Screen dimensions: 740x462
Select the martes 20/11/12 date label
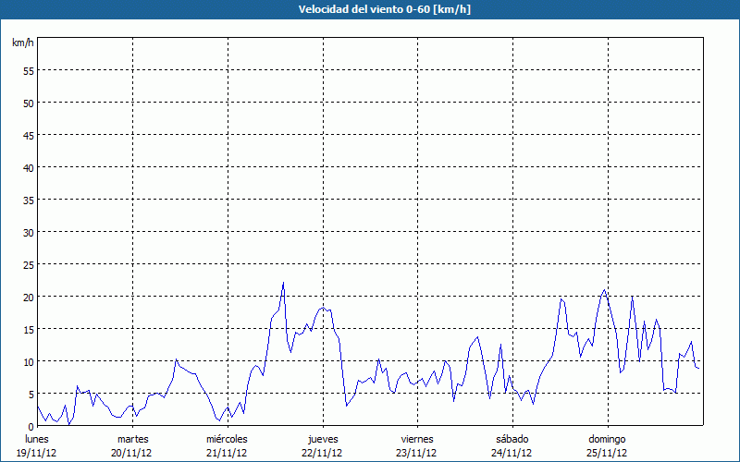pos(133,446)
